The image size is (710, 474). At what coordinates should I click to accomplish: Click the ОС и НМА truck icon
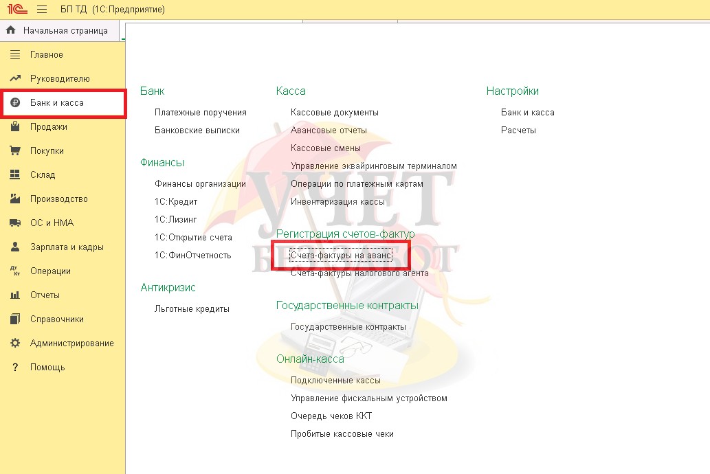coord(15,223)
